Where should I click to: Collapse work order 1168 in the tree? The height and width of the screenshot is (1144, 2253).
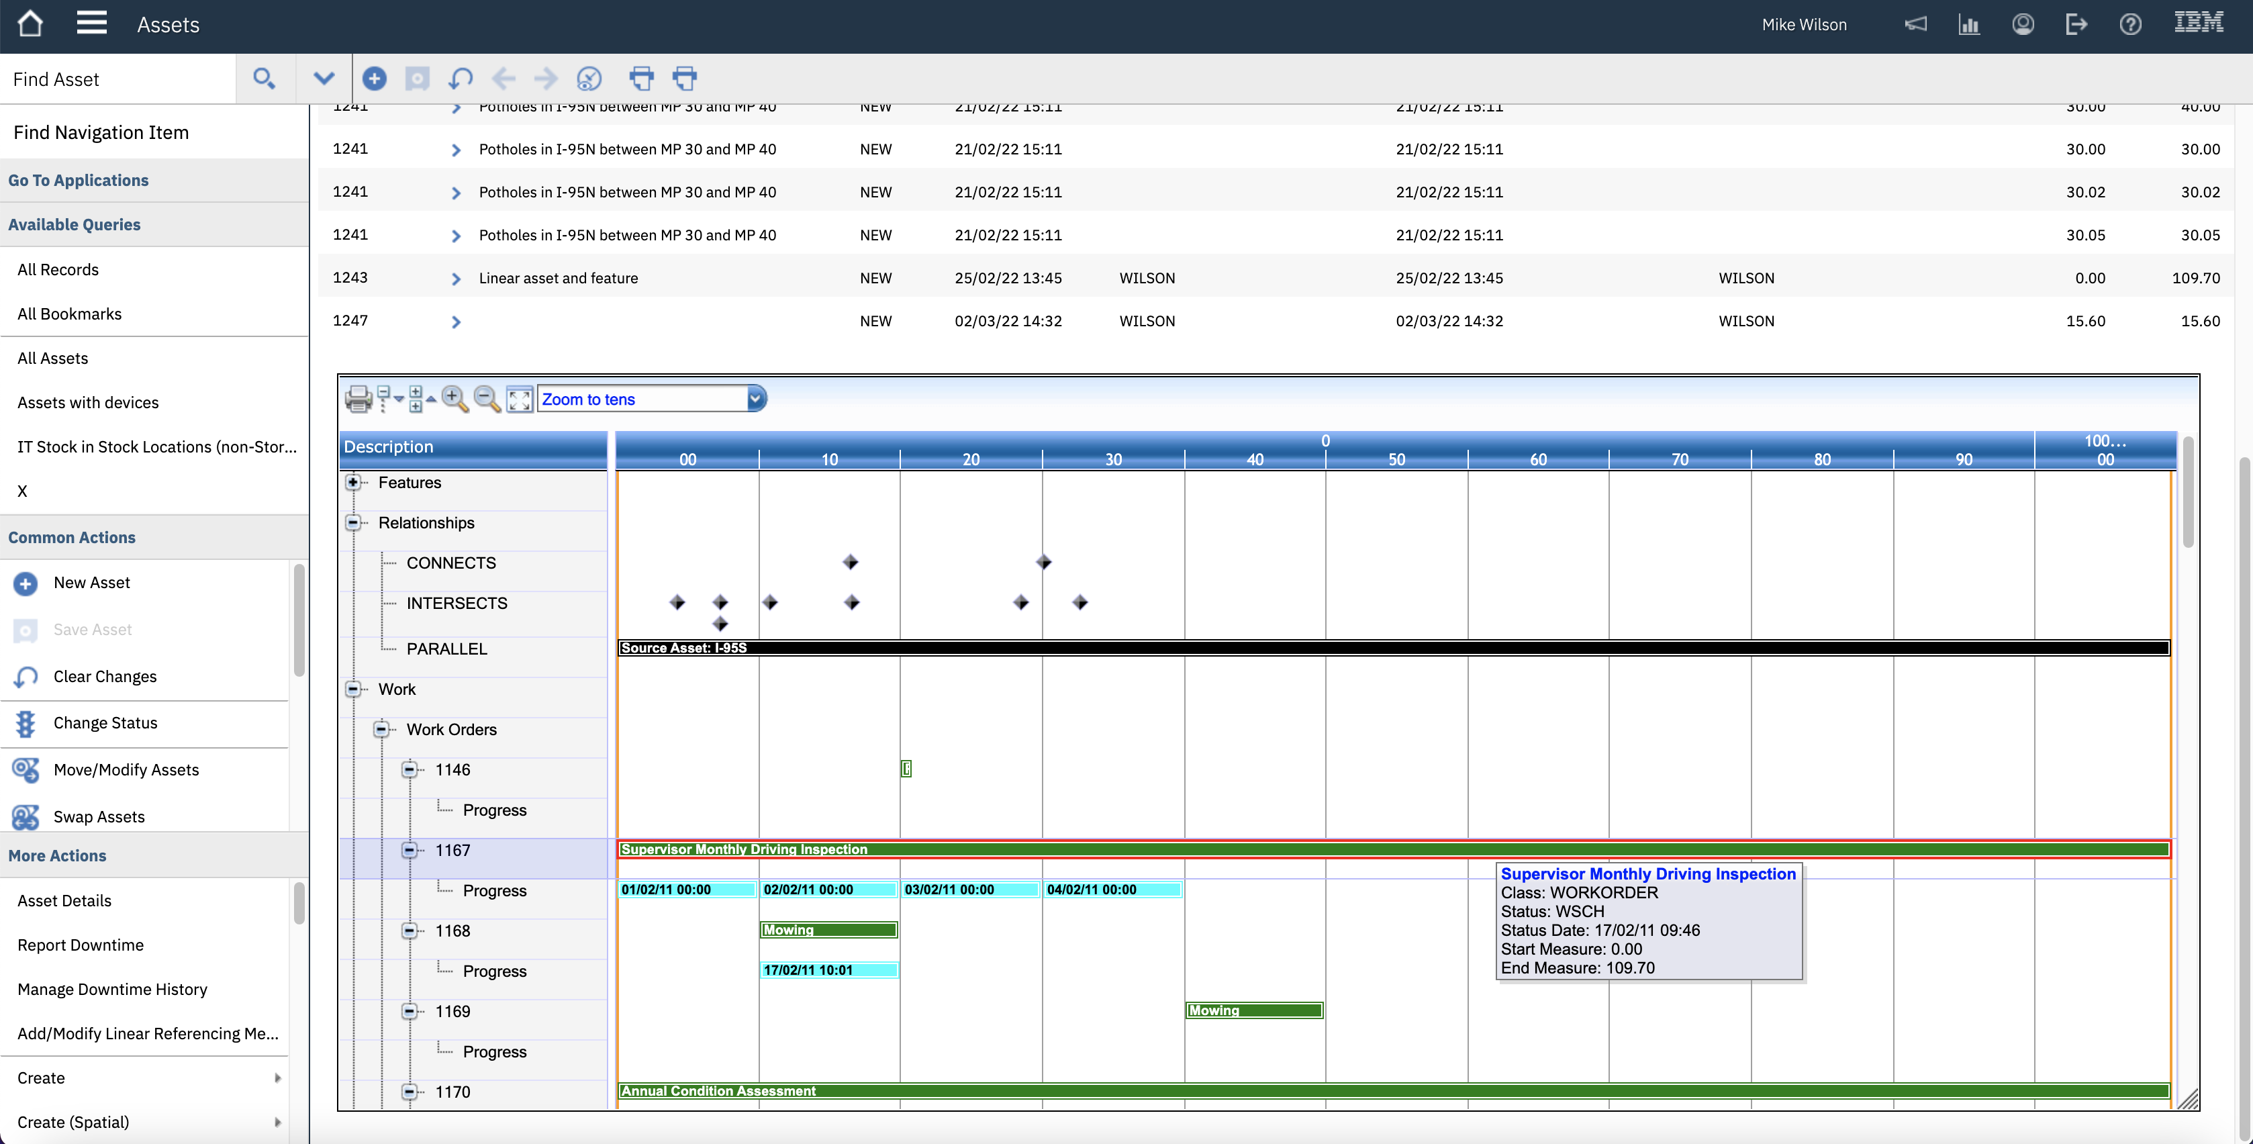pos(410,931)
